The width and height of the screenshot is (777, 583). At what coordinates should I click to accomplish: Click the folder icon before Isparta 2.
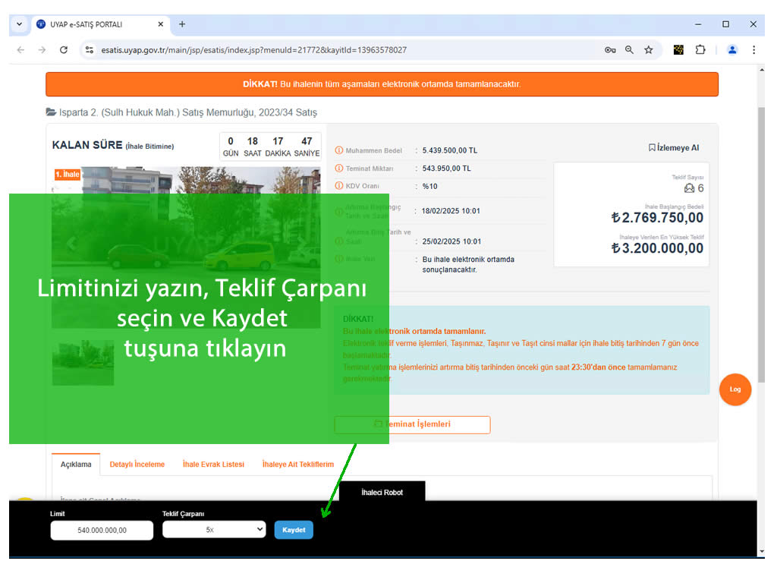coord(51,112)
